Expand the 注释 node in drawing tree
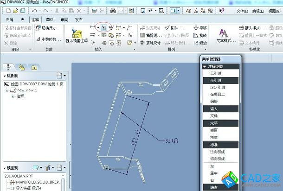This screenshot has height=191, width=283. [x=13, y=96]
